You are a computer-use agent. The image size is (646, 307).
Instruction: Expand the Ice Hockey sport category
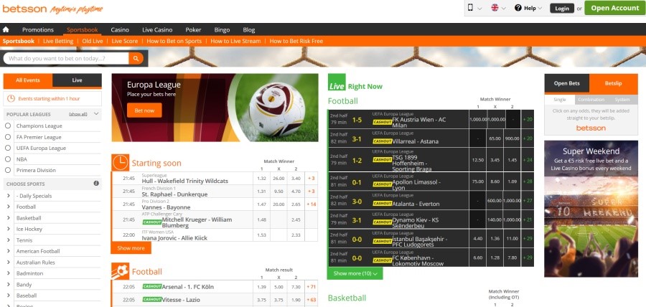(8, 229)
